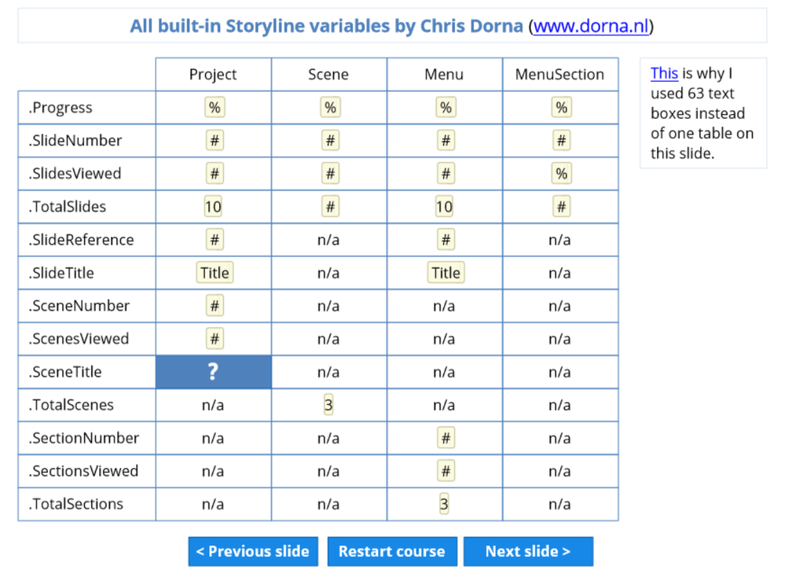Click Project ScenesViewed hash badge

(x=214, y=339)
